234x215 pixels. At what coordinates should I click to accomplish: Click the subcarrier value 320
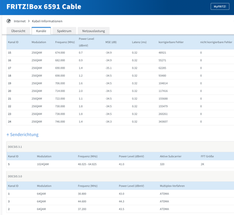(162, 164)
